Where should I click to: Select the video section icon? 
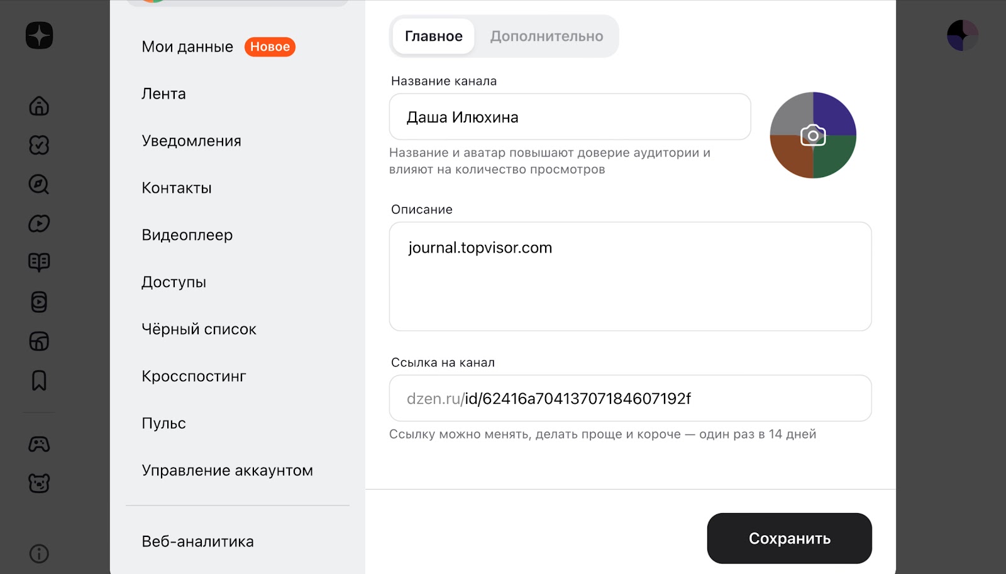tap(38, 223)
